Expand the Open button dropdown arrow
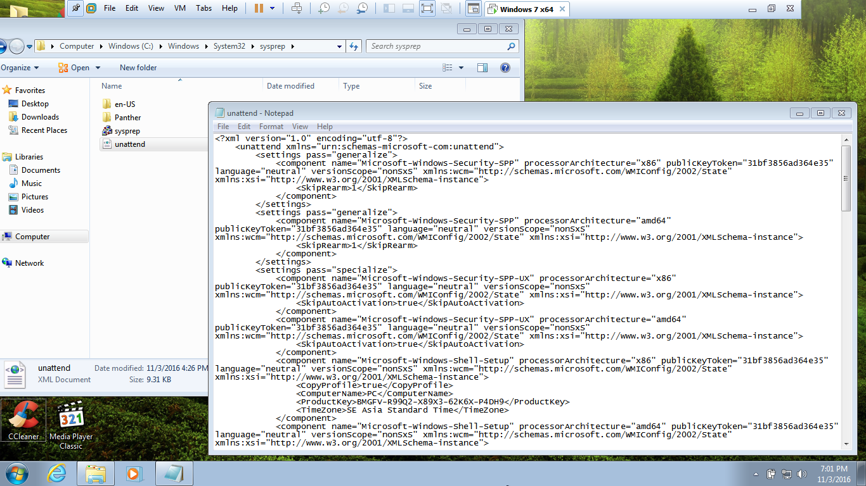Viewport: 866px width, 486px height. 98,68
